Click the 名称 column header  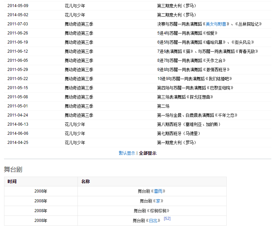pos(86,182)
